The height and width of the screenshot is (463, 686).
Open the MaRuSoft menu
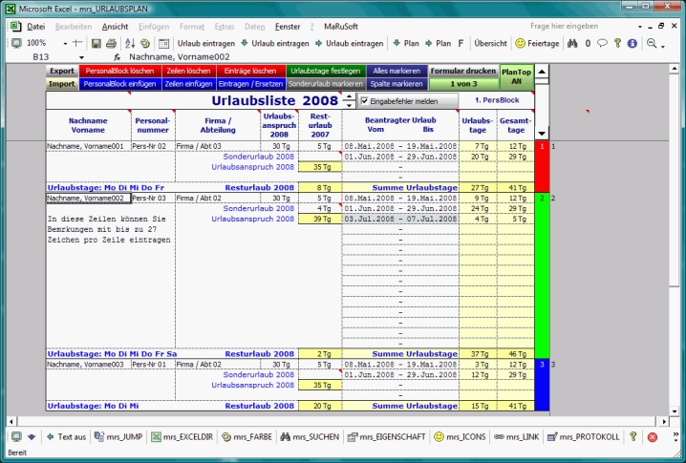pyautogui.click(x=342, y=27)
